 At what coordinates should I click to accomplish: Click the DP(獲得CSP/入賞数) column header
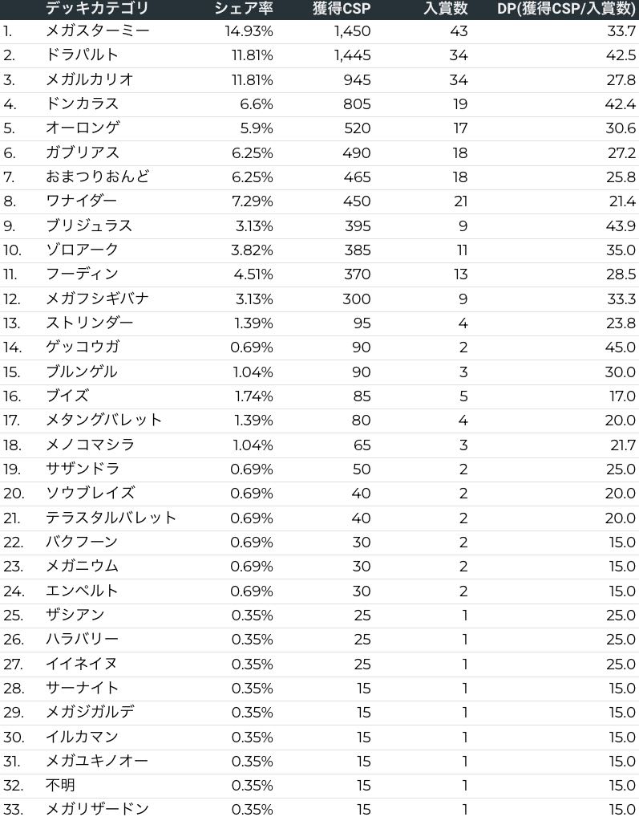click(566, 9)
